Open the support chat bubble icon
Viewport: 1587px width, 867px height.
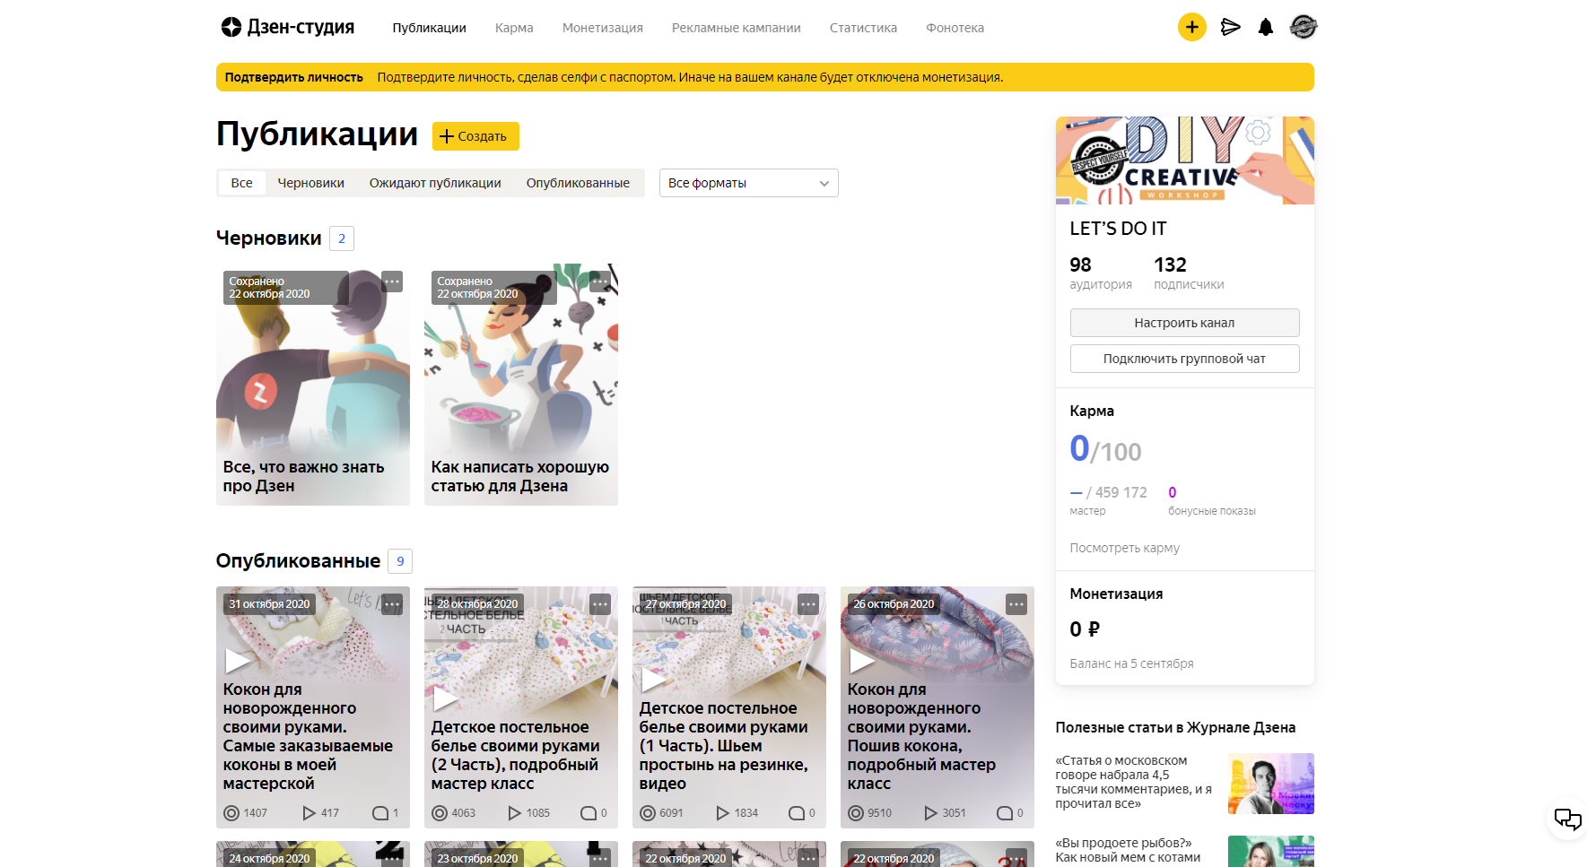tap(1567, 819)
